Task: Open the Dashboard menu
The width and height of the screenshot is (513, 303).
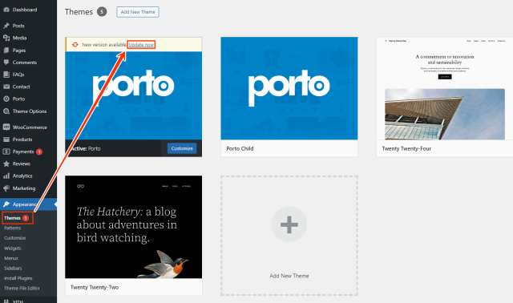Action: (x=25, y=10)
